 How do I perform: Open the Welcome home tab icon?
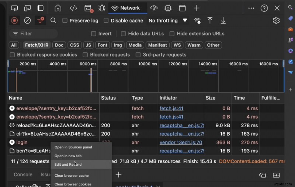pos(58,8)
